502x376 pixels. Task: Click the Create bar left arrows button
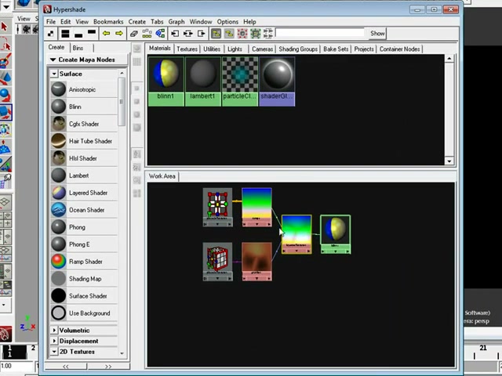66,367
